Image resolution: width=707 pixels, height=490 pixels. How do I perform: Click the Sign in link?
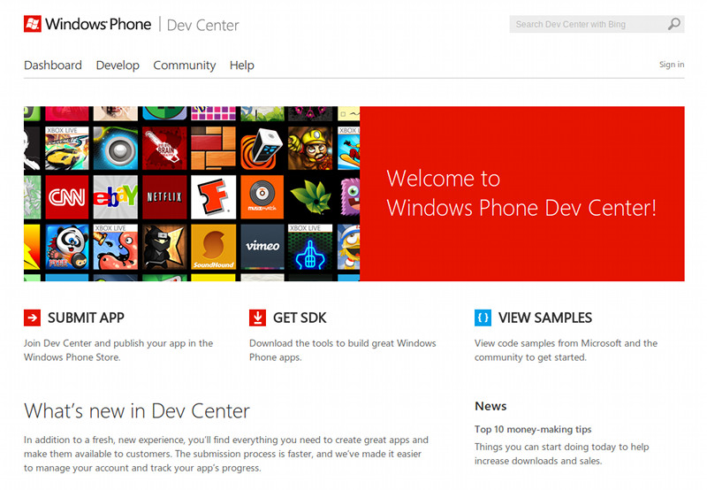(672, 65)
